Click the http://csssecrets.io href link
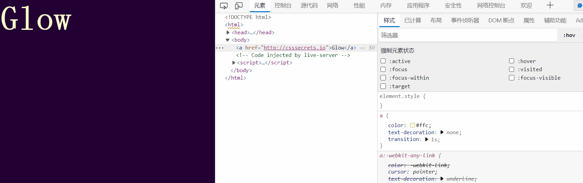 point(295,48)
